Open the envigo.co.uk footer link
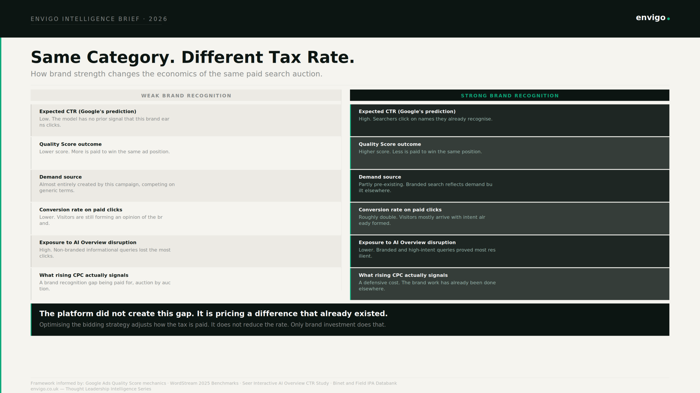This screenshot has width=700, height=393. [x=44, y=389]
